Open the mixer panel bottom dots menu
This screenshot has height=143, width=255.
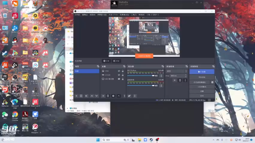(x=135, y=96)
